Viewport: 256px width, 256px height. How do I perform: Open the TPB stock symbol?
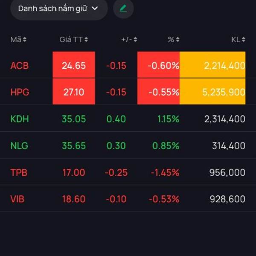(x=19, y=172)
